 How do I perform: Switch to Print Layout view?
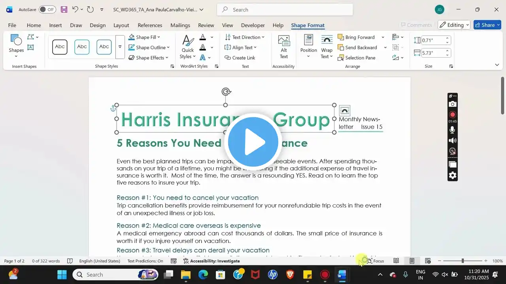412,261
